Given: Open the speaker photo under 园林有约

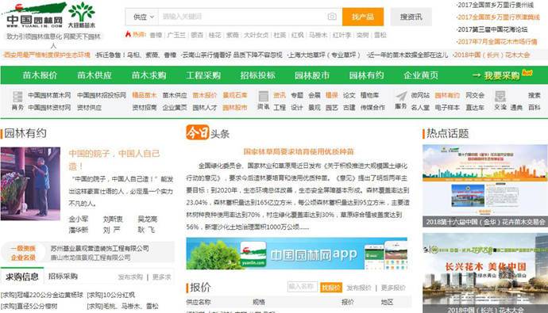Looking at the screenshot, I should click(30, 184).
